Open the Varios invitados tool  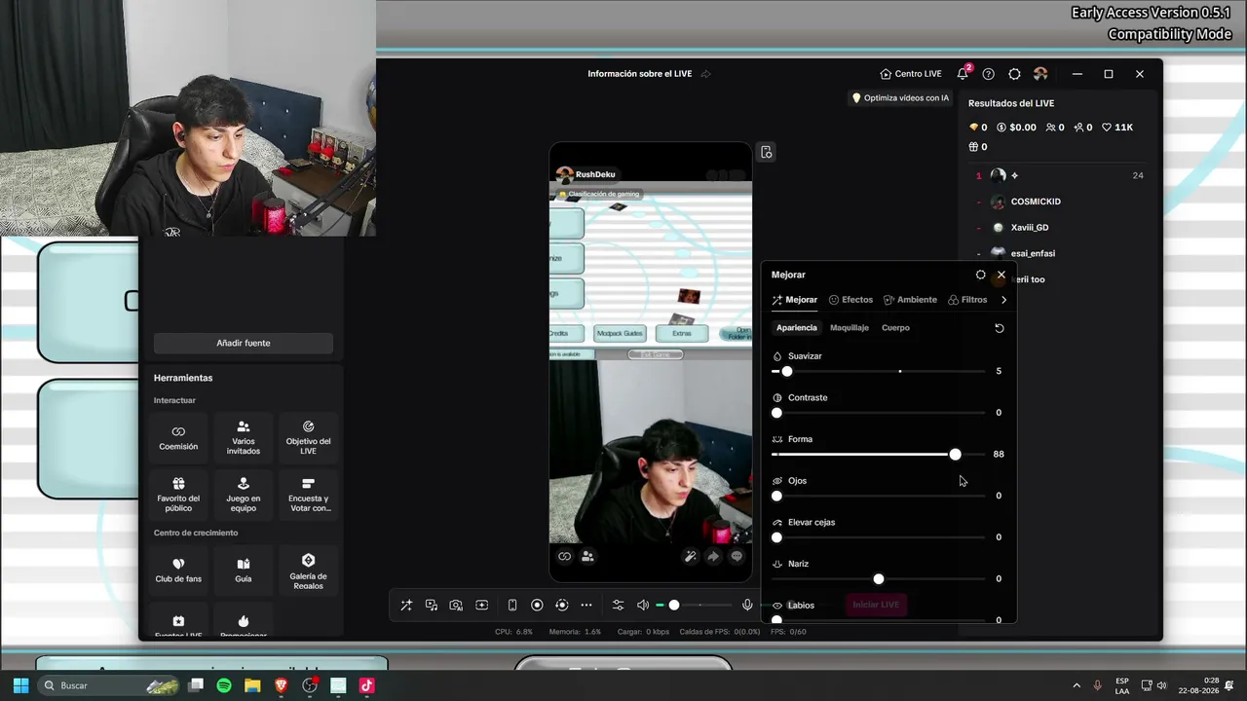244,438
